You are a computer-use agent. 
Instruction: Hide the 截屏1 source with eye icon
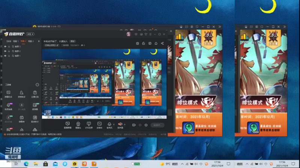click(5, 56)
